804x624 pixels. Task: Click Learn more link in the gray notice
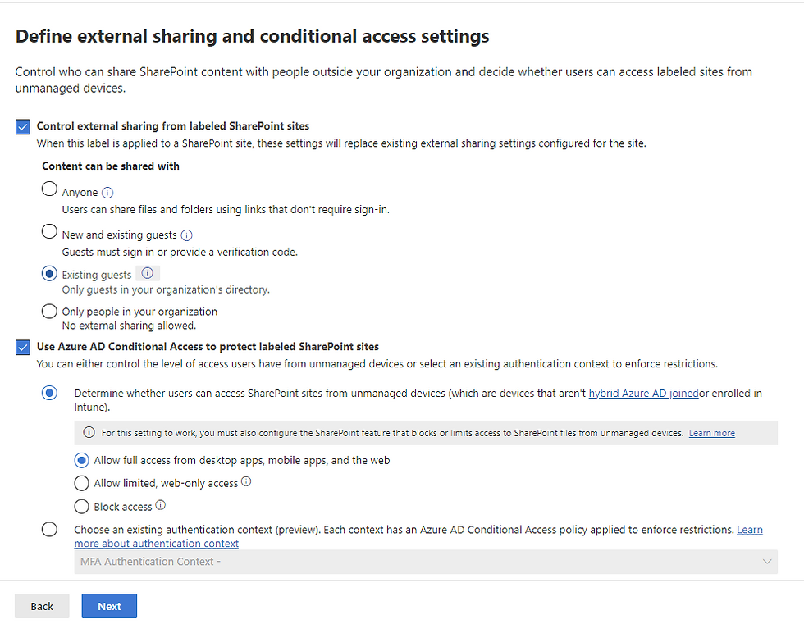tap(712, 433)
